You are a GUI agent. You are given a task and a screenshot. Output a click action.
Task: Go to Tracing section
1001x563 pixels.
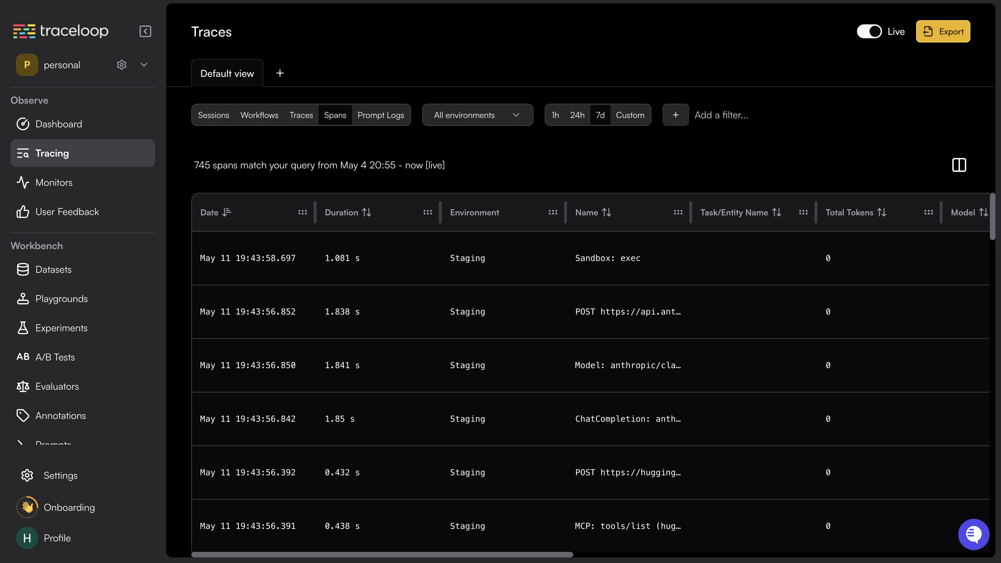[x=82, y=153]
